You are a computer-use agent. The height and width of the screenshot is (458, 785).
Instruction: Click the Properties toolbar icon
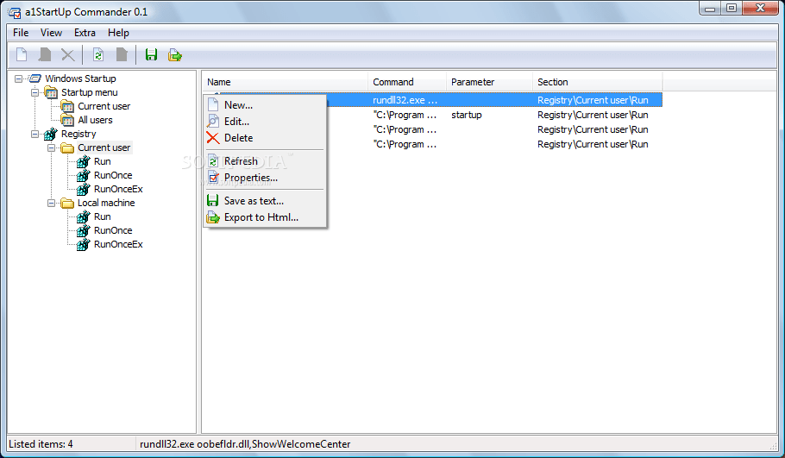coord(122,54)
